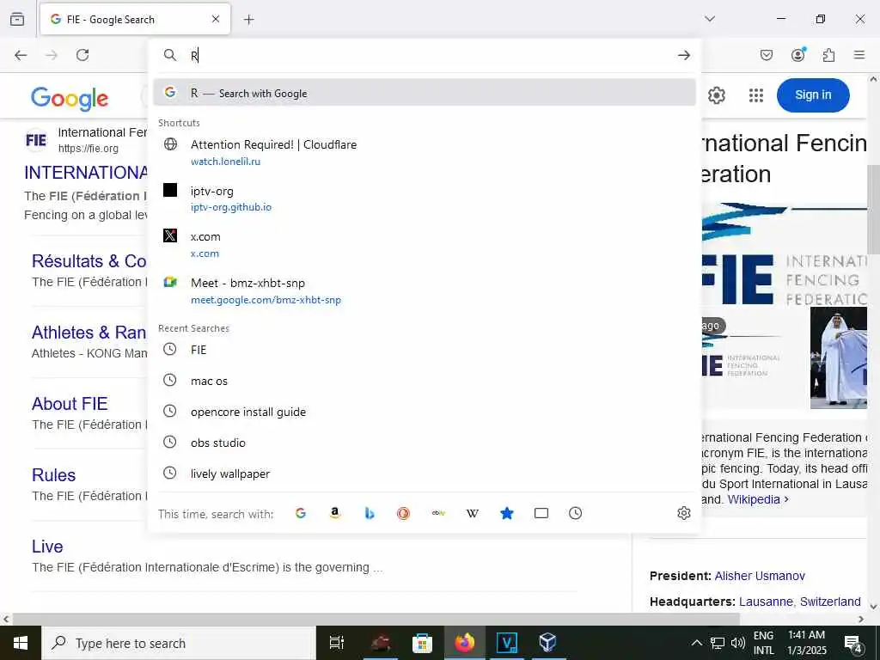Click the Firefox taskbar icon
This screenshot has height=660, width=880.
point(465,643)
